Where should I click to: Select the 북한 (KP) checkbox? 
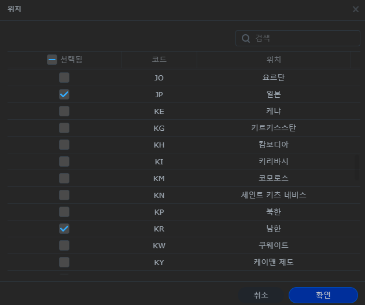(x=64, y=212)
